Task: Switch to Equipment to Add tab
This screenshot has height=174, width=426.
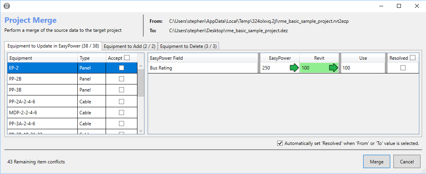Action: [x=130, y=46]
